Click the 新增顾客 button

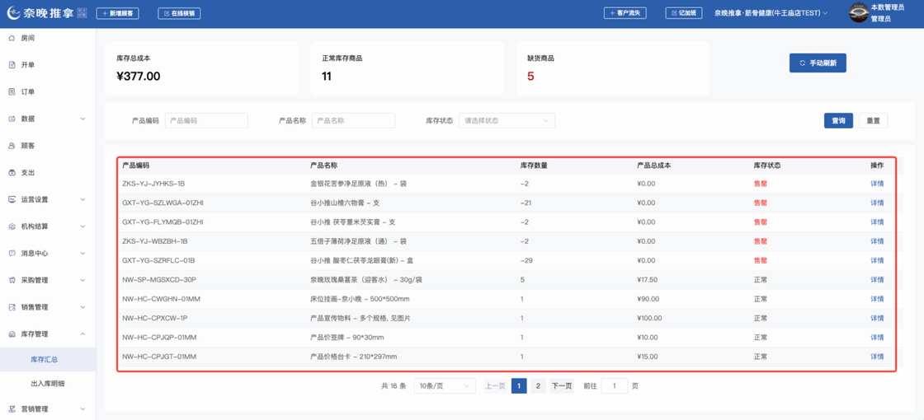pyautogui.click(x=117, y=13)
